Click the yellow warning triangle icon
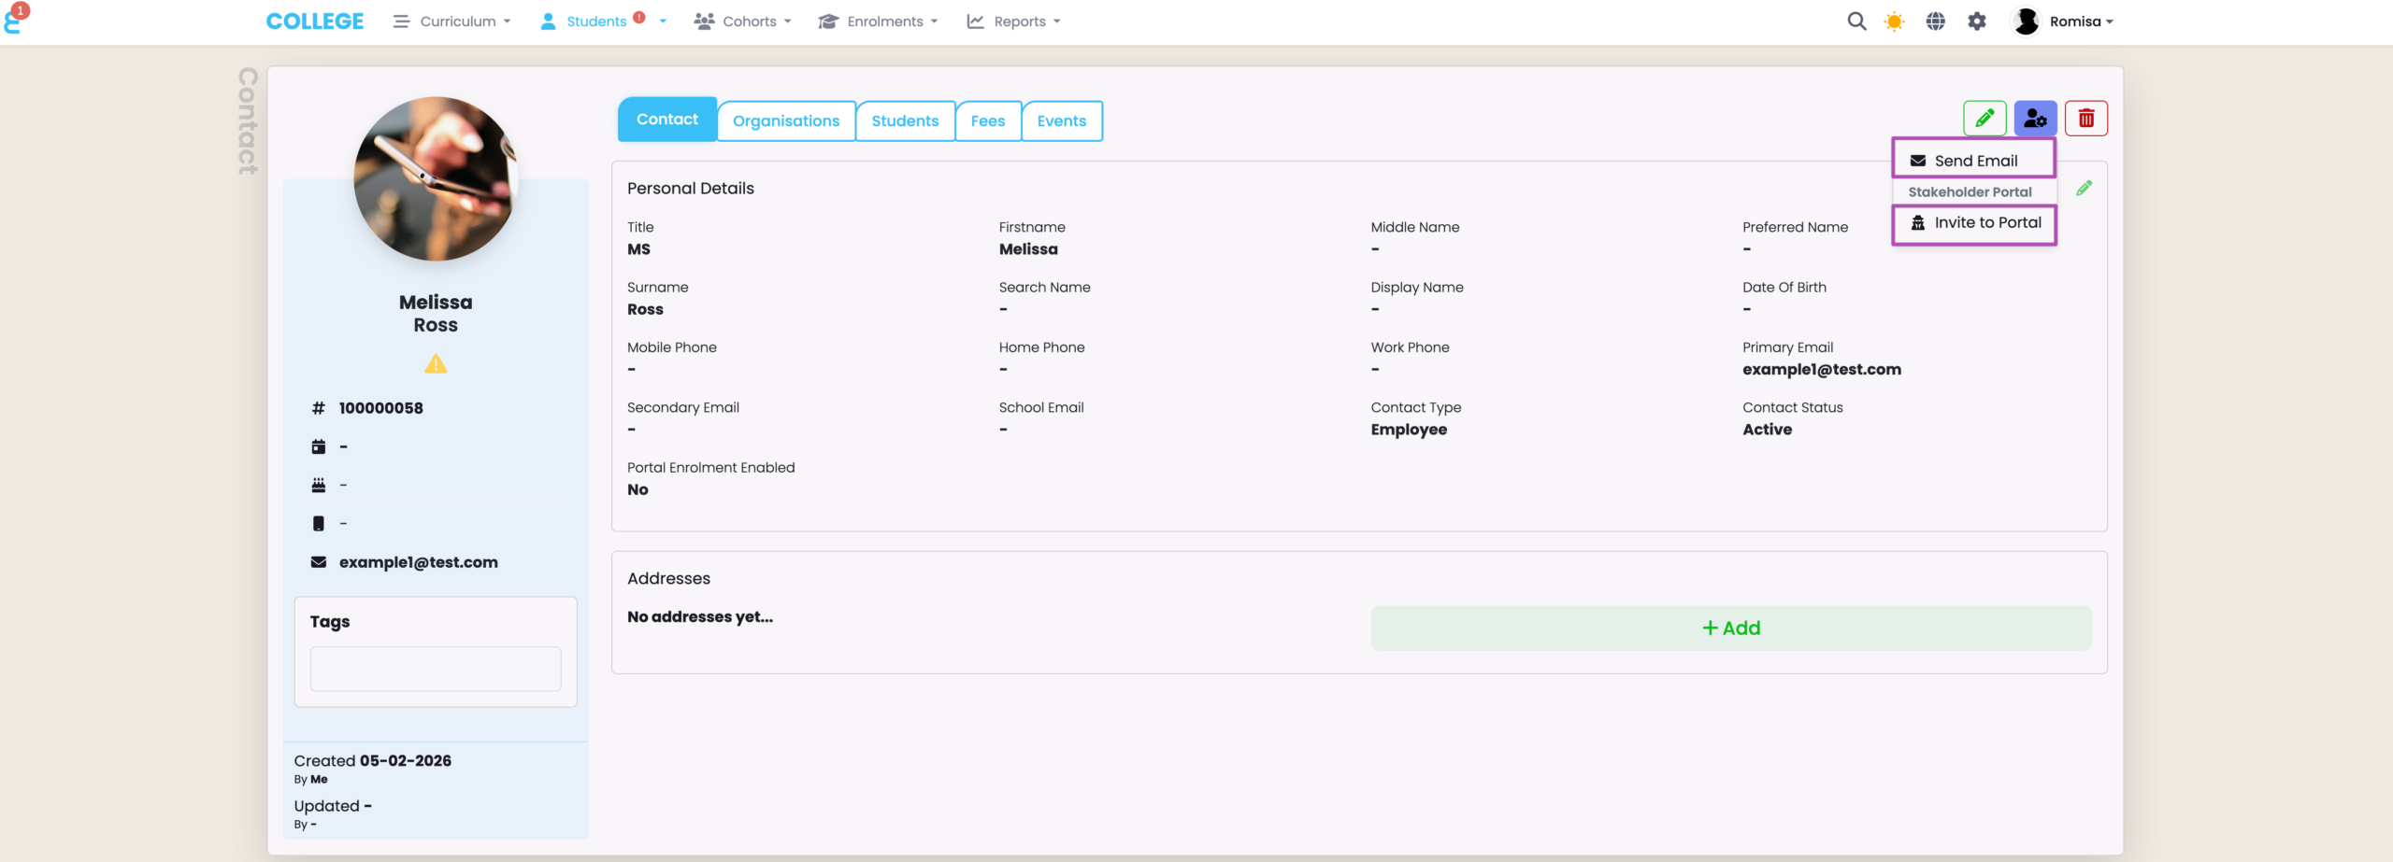 (x=436, y=364)
